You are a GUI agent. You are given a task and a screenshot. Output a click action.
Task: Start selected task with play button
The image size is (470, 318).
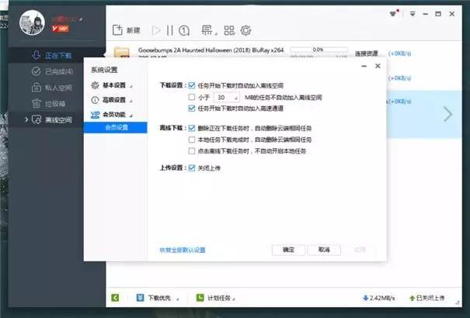tap(156, 30)
